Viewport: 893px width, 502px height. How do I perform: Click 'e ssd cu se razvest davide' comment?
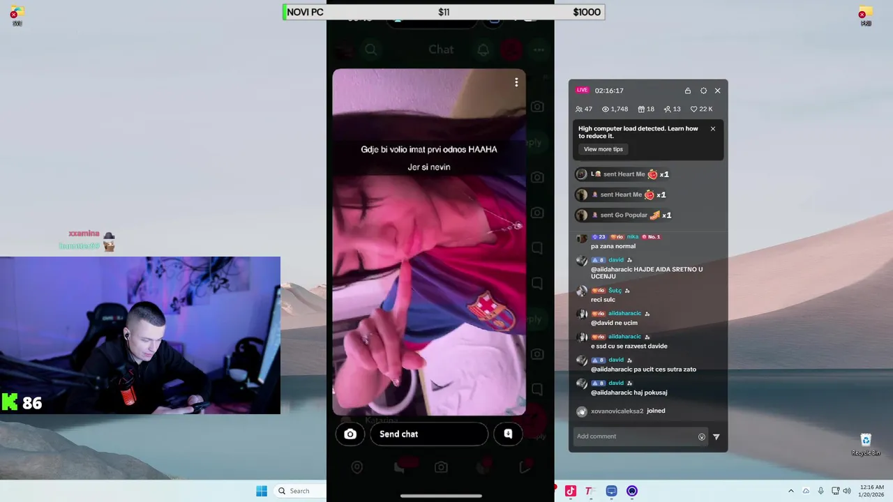pos(629,346)
